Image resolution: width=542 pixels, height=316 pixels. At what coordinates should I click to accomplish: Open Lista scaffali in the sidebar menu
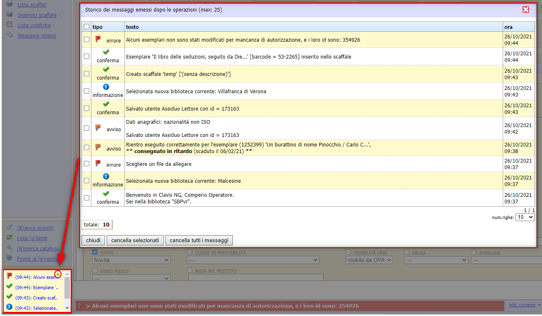(x=32, y=5)
